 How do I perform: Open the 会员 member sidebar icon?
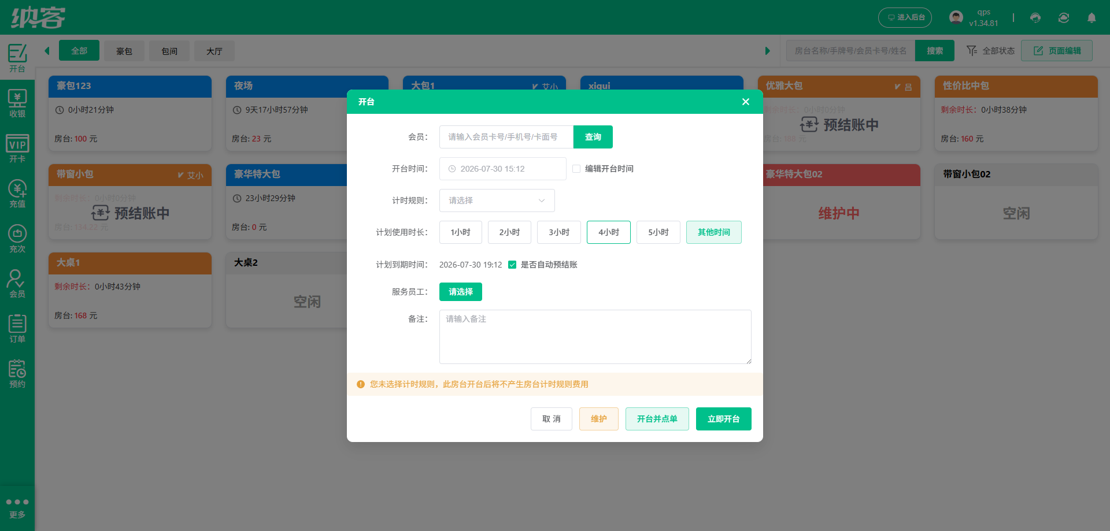coord(17,284)
